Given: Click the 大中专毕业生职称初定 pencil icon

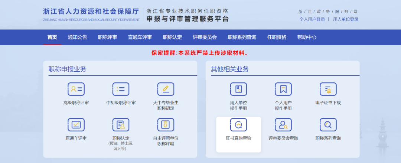Looking at the screenshot, I should coord(166,89).
